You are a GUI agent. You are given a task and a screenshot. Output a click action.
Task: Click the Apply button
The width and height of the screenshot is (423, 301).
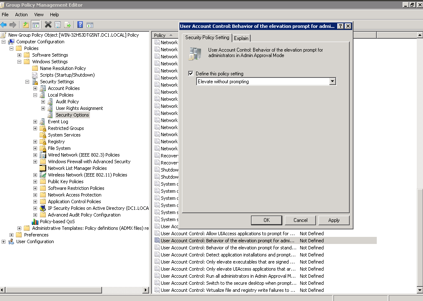(x=333, y=220)
